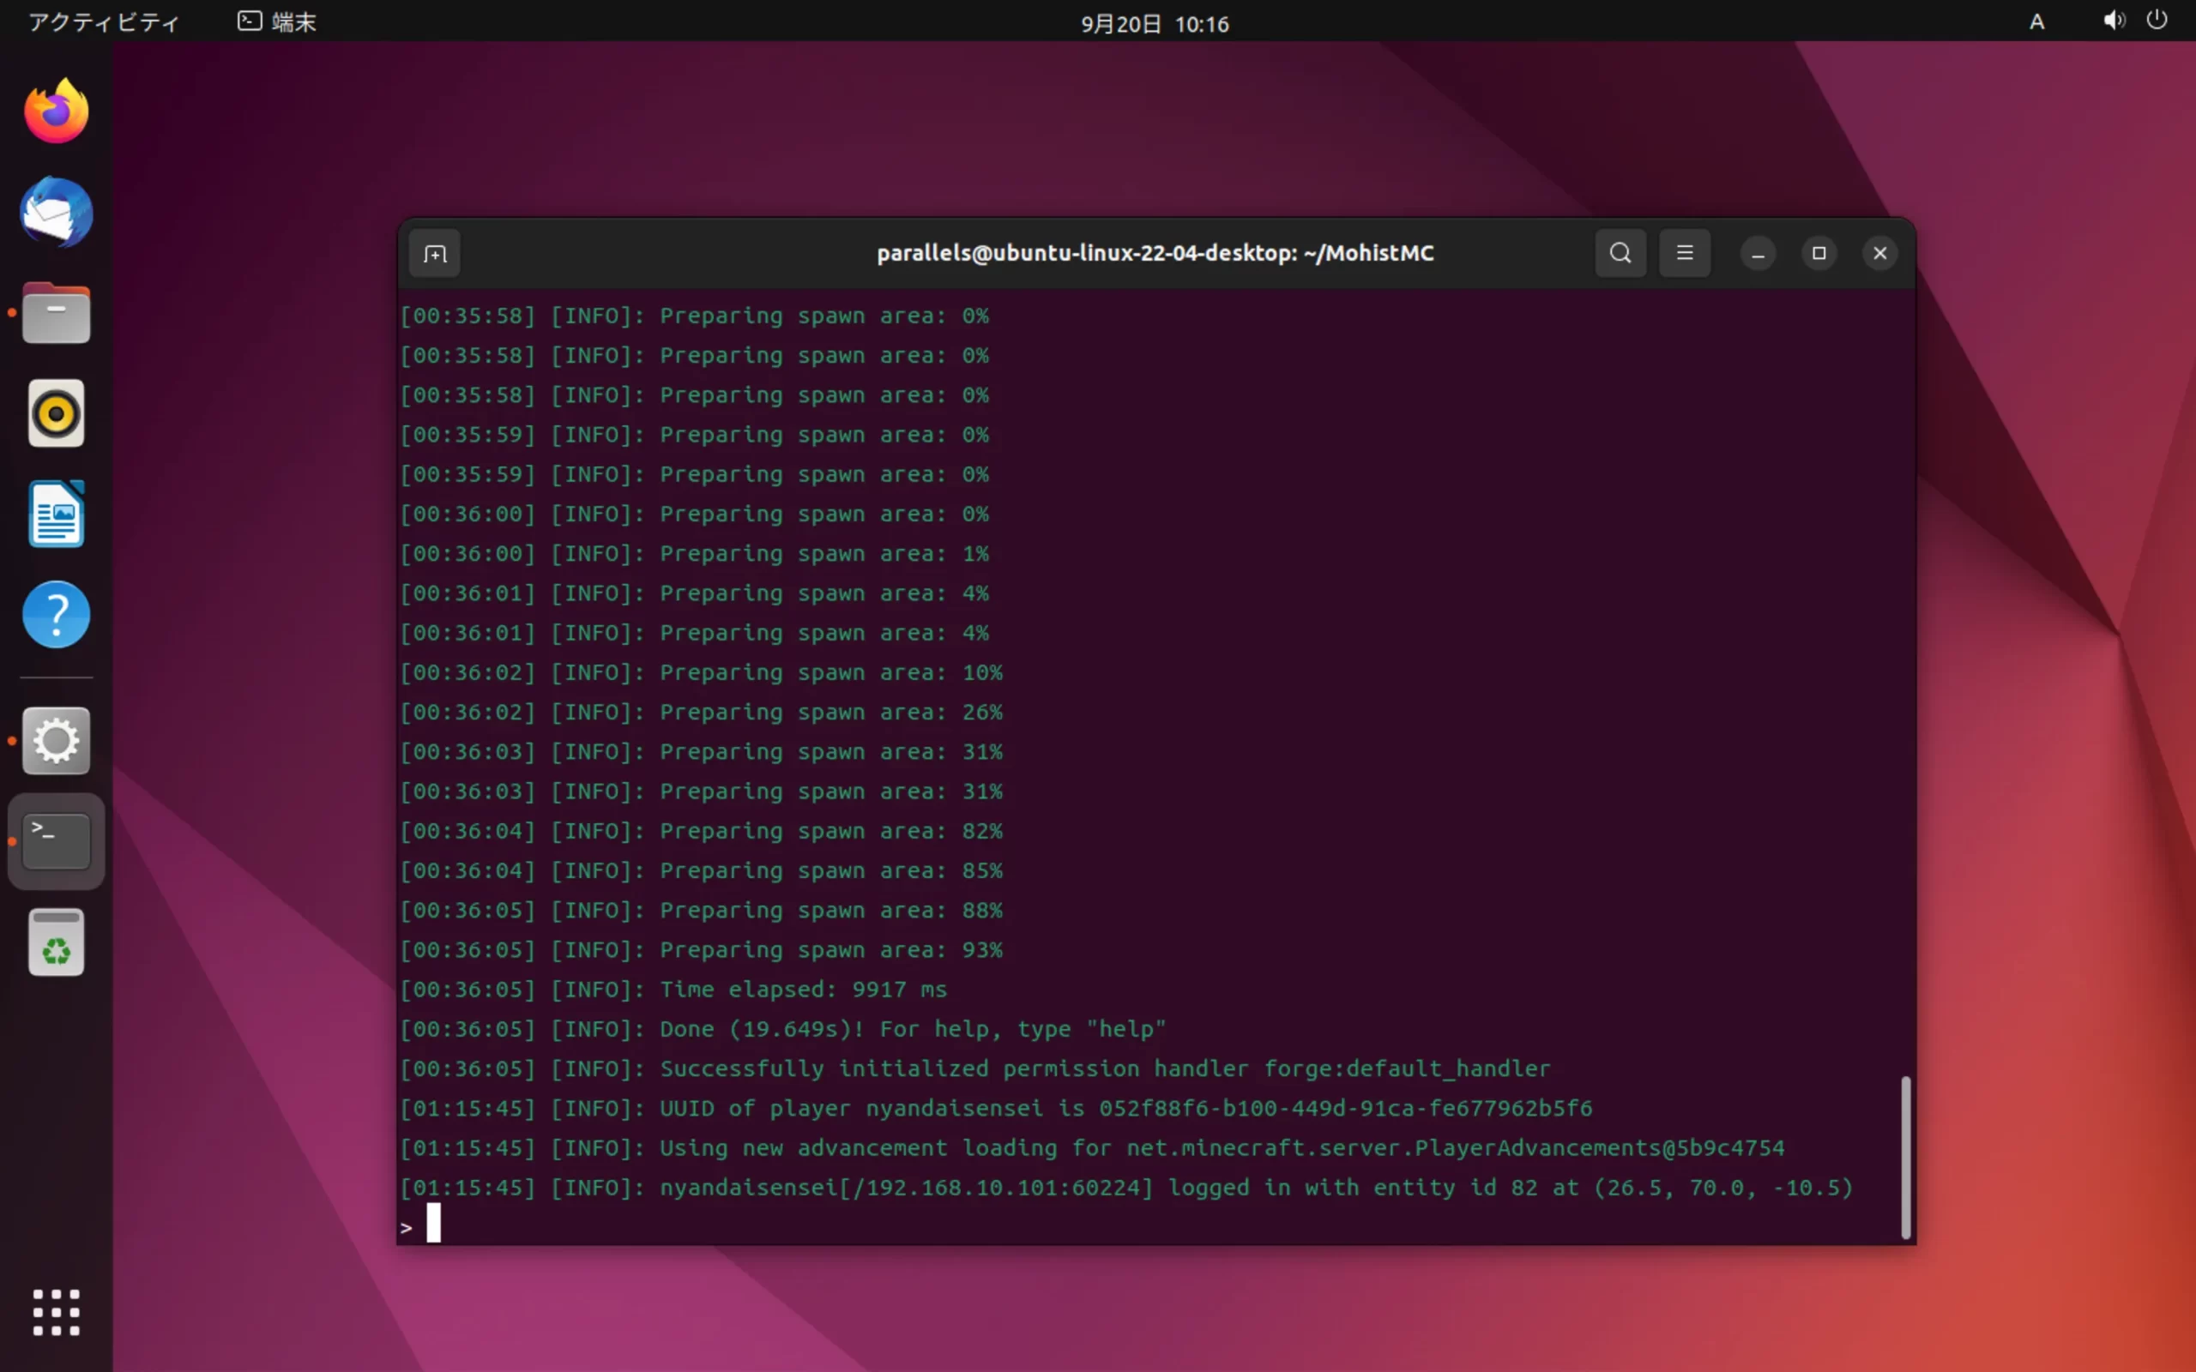Open the clock calendar 9月20日 10:16
Image resolution: width=2196 pixels, height=1372 pixels.
point(1155,24)
